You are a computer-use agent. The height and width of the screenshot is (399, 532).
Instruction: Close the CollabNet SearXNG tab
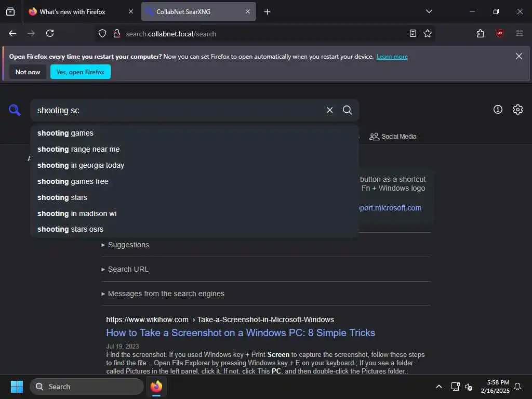[x=248, y=11]
